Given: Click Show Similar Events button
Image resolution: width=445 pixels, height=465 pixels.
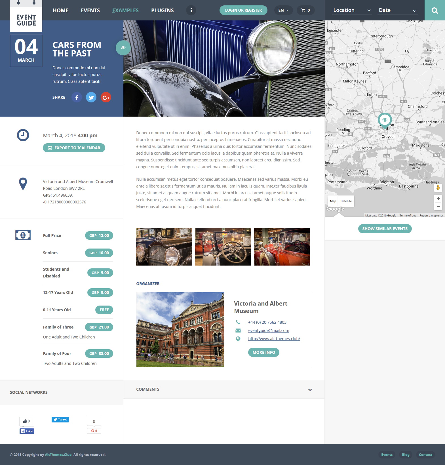Looking at the screenshot, I should (x=385, y=229).
